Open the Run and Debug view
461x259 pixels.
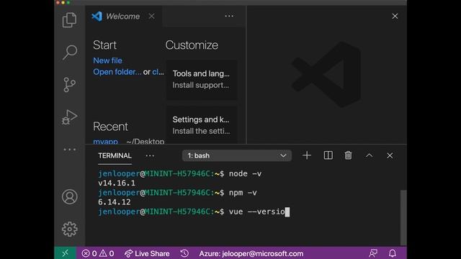coord(70,117)
